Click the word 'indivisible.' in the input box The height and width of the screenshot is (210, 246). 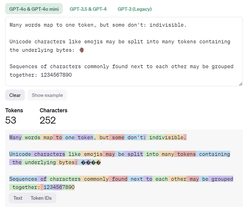pyautogui.click(x=168, y=25)
